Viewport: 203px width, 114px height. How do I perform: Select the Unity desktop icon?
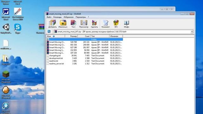[6, 28]
